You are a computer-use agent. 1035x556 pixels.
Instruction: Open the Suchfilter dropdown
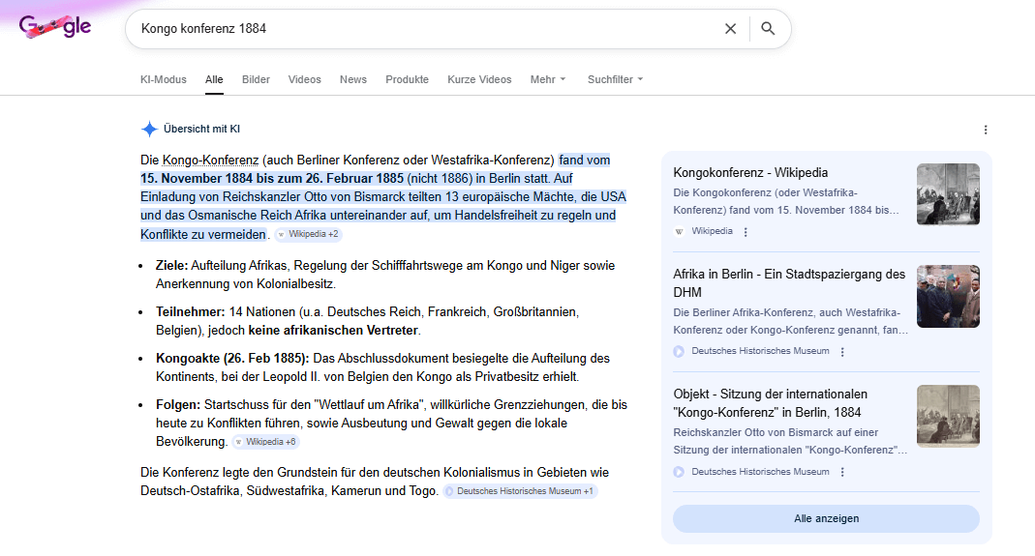(615, 79)
